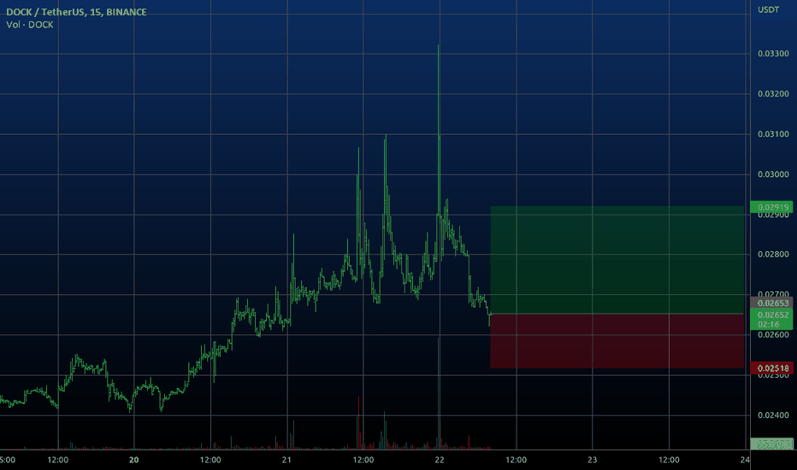Image resolution: width=797 pixels, height=470 pixels.
Task: Select the Vol · DOCK indicator label
Action: 29,25
